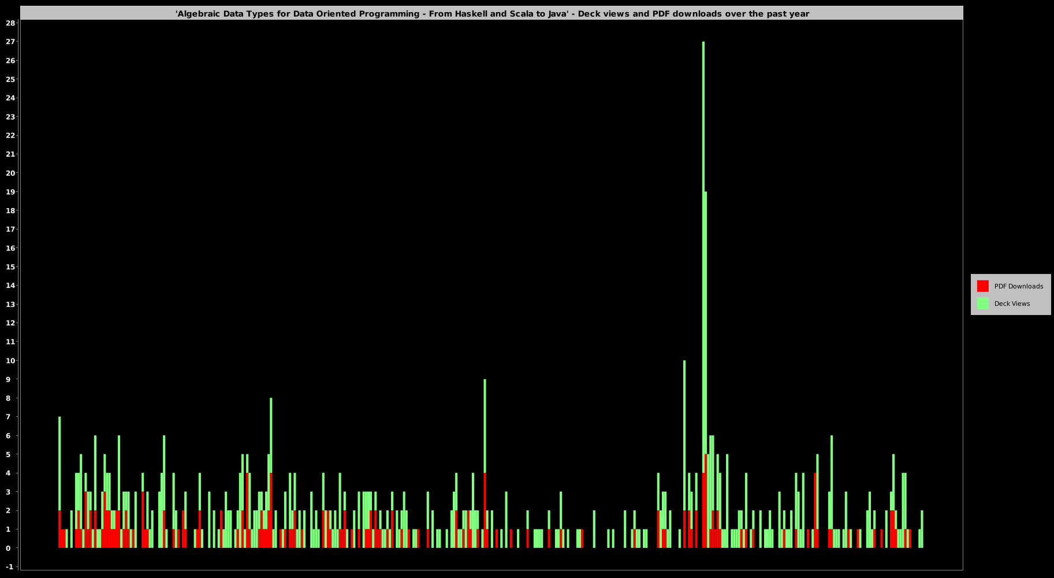Click the y-axis label 0

coord(8,548)
